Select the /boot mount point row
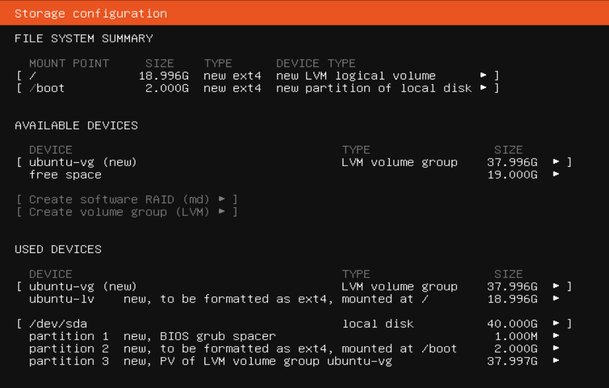The height and width of the screenshot is (388, 609). [258, 88]
